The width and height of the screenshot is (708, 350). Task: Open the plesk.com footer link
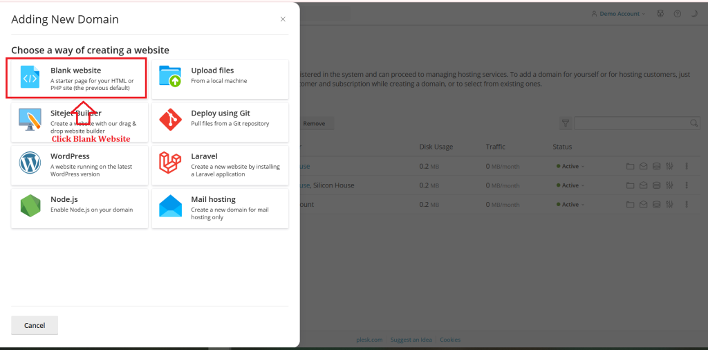(369, 340)
